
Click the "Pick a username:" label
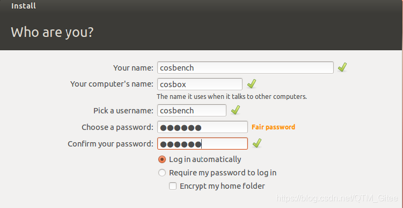pyautogui.click(x=123, y=111)
